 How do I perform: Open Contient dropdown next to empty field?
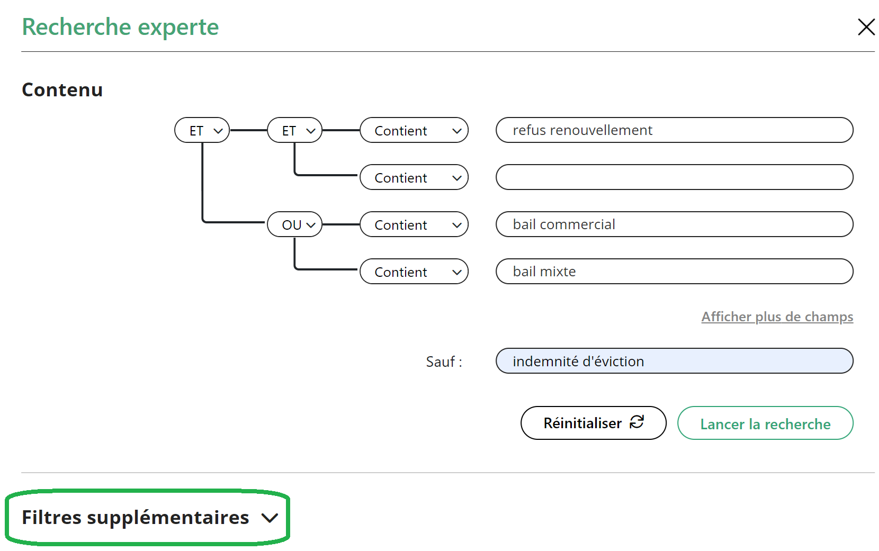coord(414,178)
